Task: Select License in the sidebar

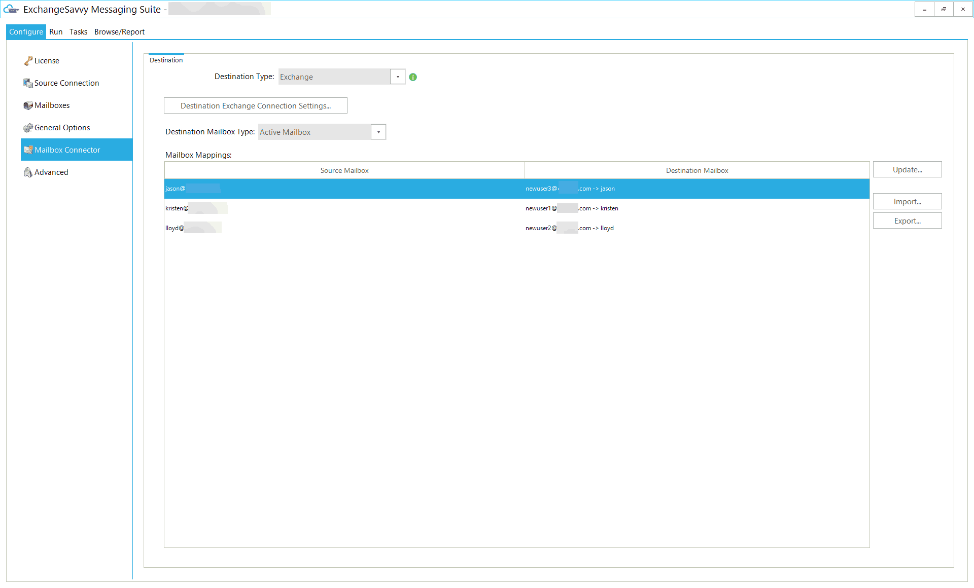Action: (77, 61)
